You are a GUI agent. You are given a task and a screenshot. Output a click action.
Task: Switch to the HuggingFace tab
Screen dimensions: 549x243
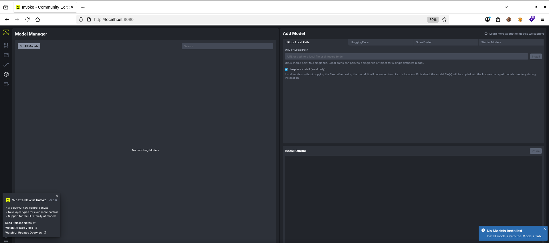click(x=381, y=42)
